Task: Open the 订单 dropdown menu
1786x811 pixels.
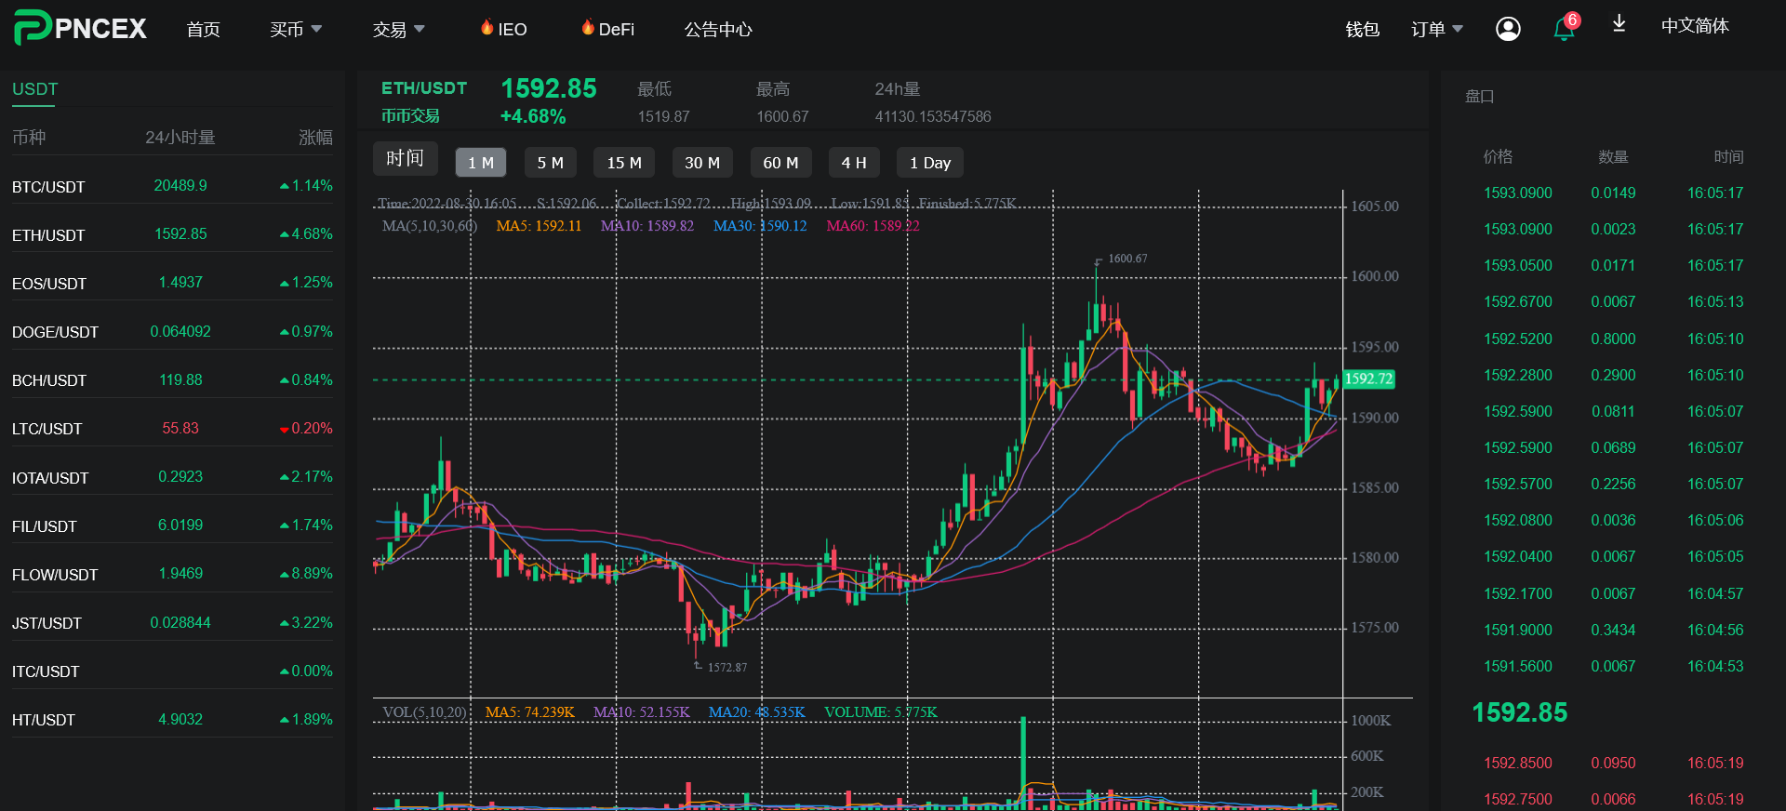Action: 1436,30
